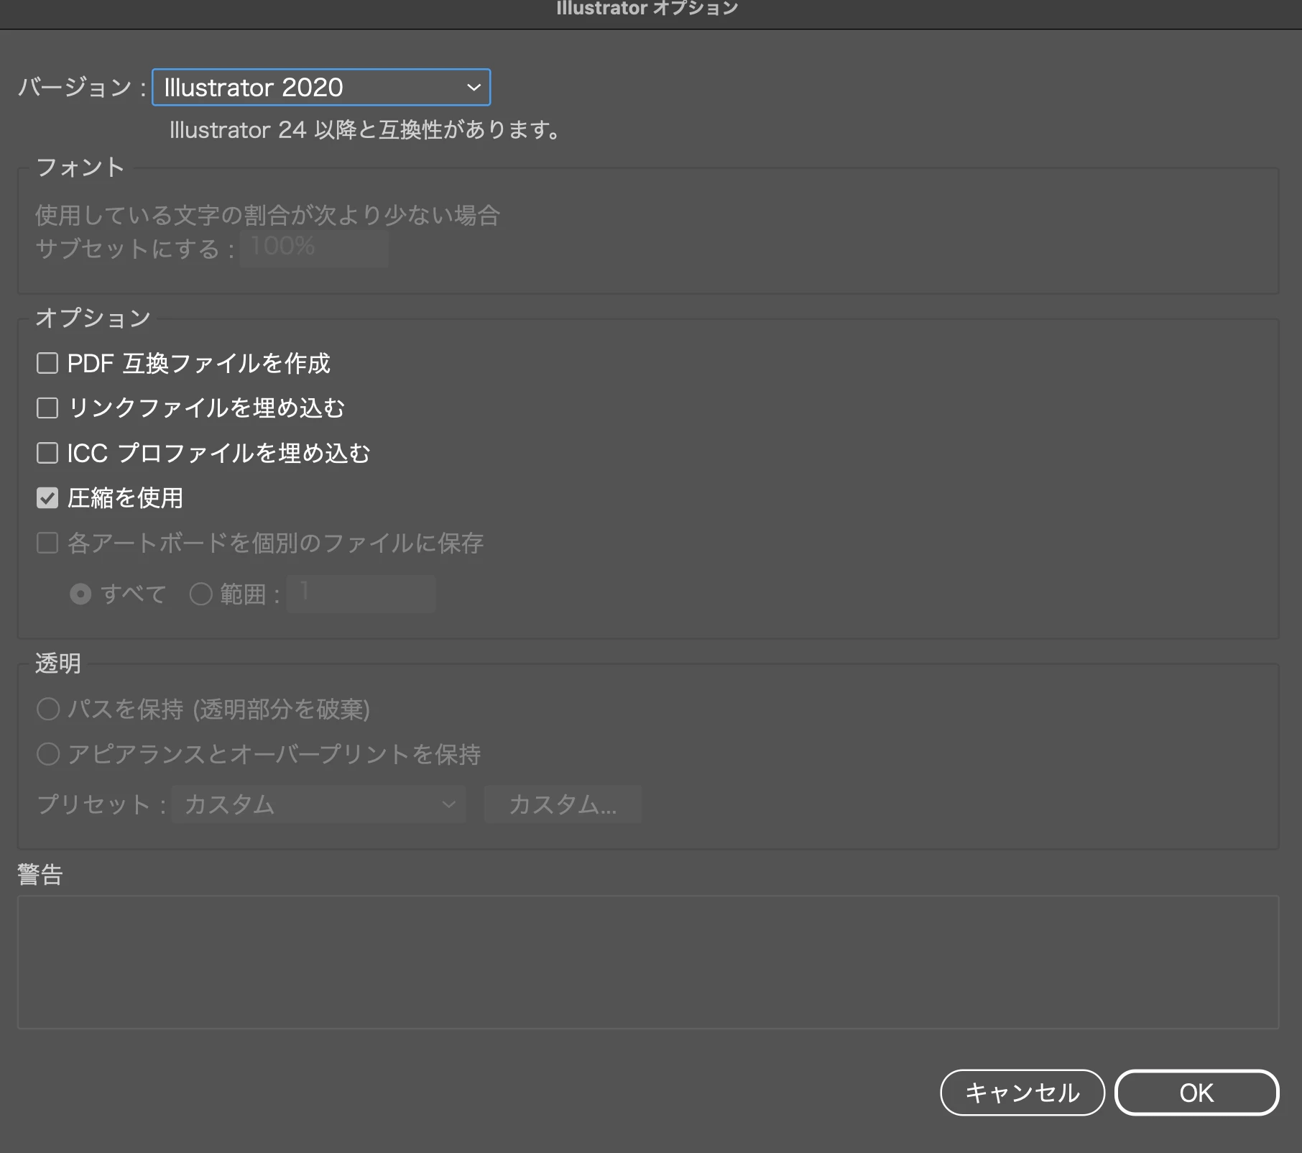Screen dimensions: 1302x1153
Task: Click the 範囲 artboard range input field
Action: click(361, 594)
